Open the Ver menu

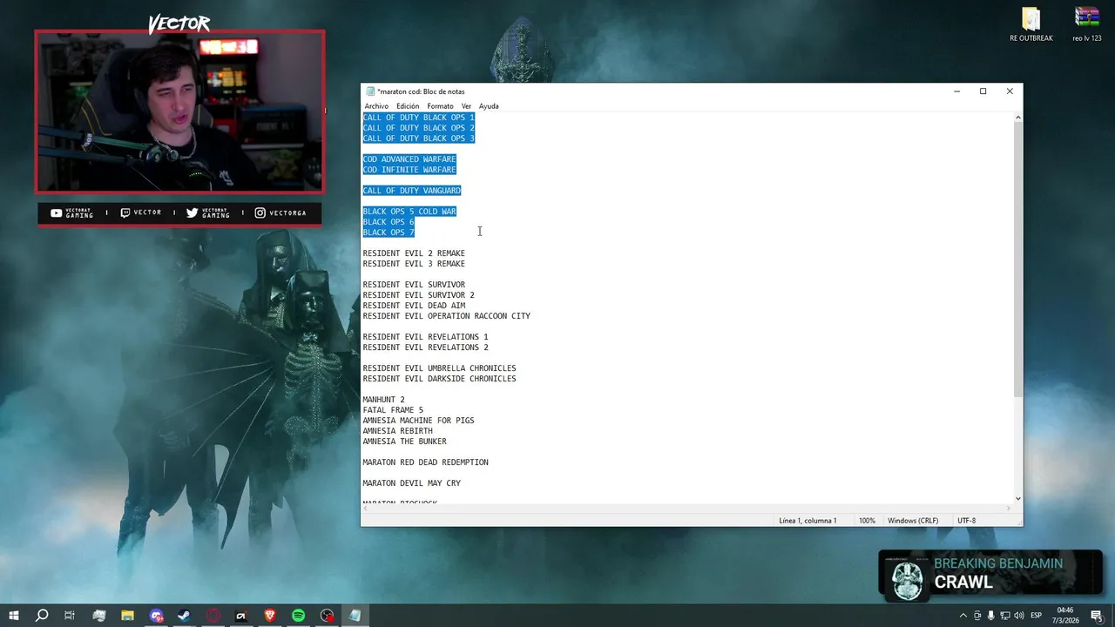point(466,106)
